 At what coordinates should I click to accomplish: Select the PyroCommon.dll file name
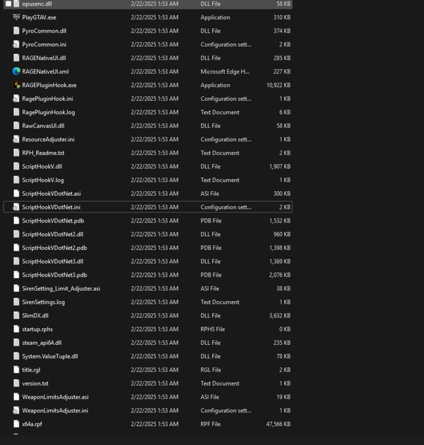point(44,31)
